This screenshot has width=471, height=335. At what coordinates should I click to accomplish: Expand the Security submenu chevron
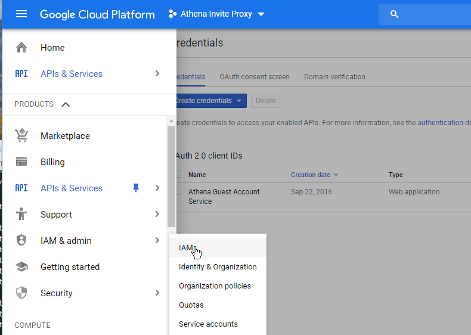coord(157,293)
